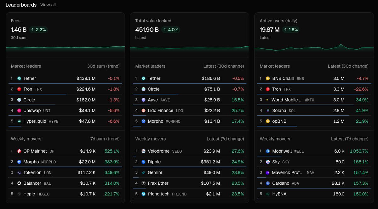Click the HyENA logo icon
378x209 pixels.
[x=268, y=194]
